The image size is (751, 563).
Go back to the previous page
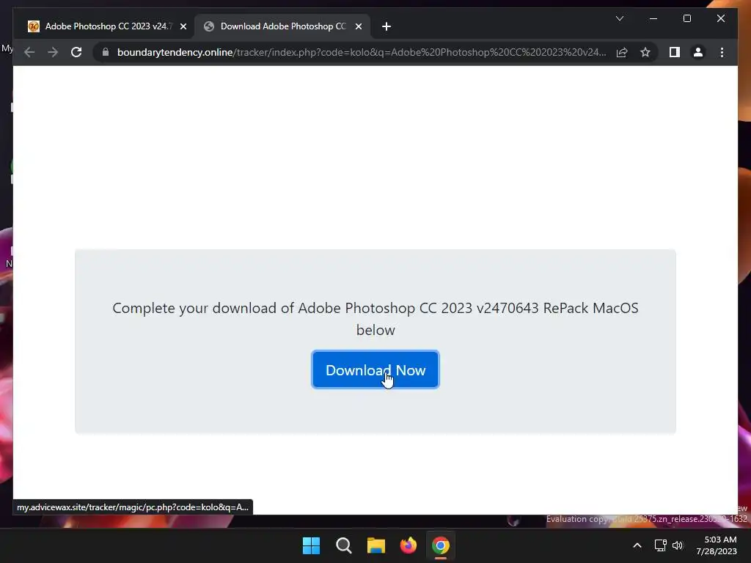click(29, 52)
